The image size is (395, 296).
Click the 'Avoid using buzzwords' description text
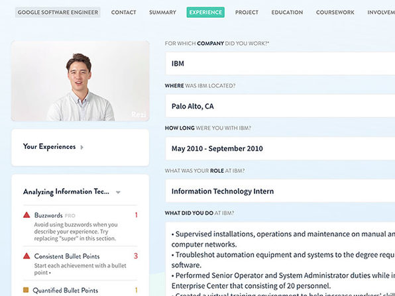click(x=76, y=231)
